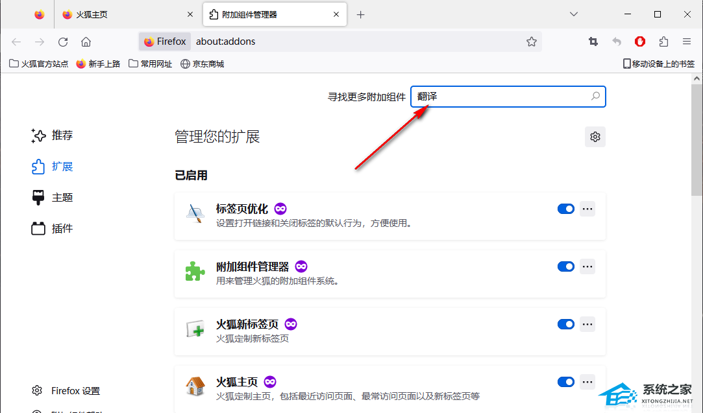Click the purple badge beside 火狐新标签页
The width and height of the screenshot is (703, 413).
pyautogui.click(x=291, y=324)
